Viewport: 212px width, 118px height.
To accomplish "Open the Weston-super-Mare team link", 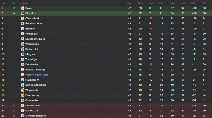I will (37, 75).
